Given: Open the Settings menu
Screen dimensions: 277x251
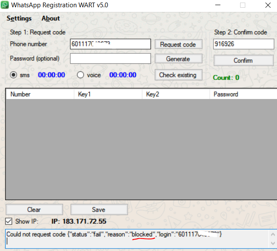Looking at the screenshot, I should point(19,18).
